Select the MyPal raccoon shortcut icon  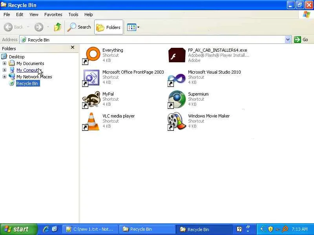coord(91,100)
